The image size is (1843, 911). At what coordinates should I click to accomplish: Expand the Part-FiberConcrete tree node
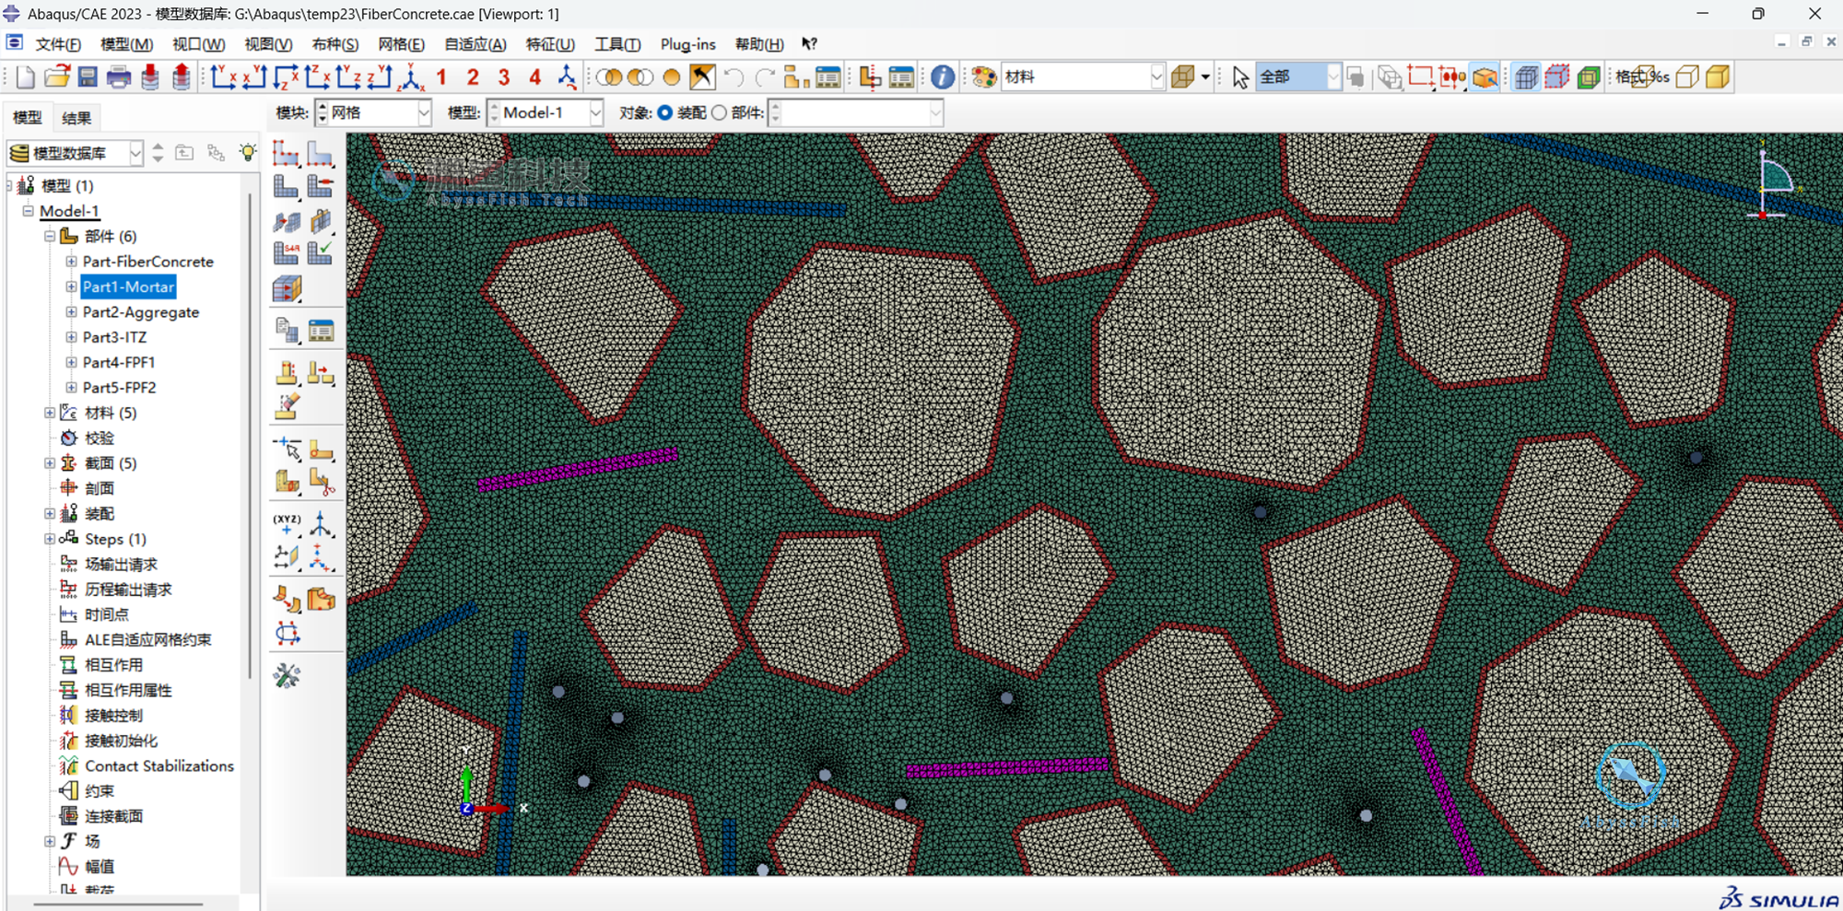71,262
